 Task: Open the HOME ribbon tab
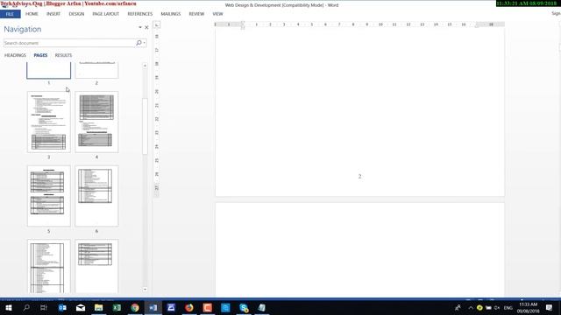[32, 14]
